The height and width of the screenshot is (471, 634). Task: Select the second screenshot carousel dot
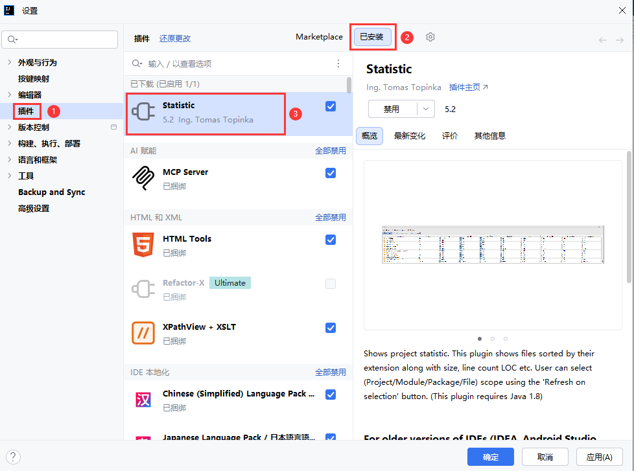493,338
